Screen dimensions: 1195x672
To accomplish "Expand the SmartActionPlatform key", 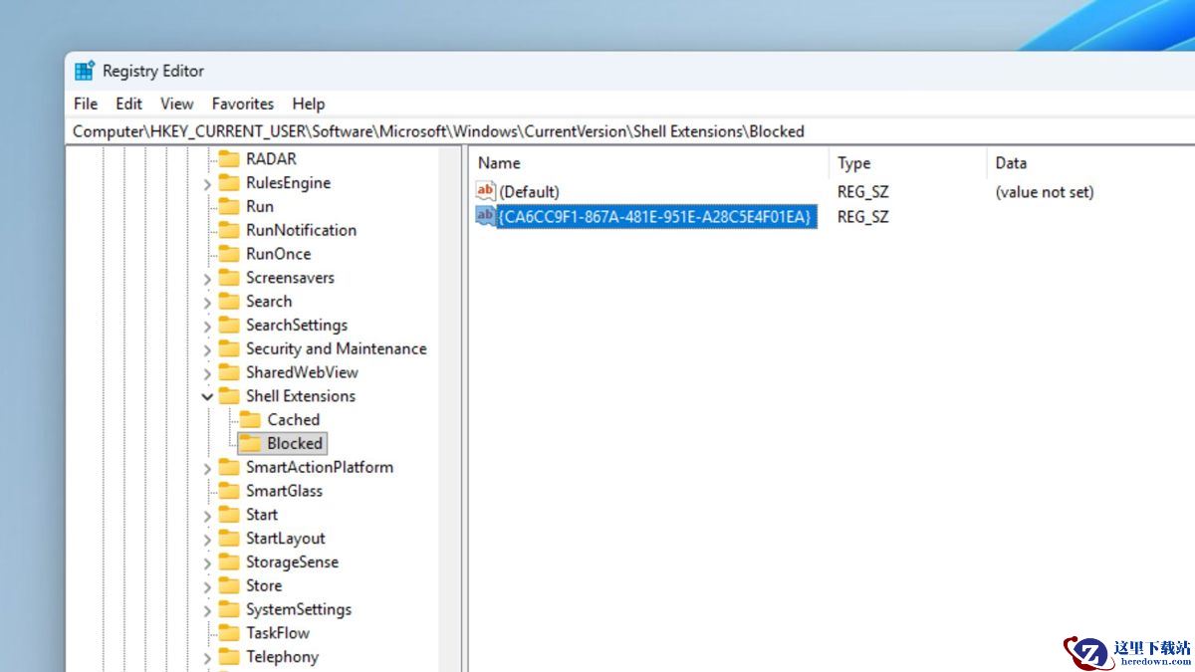I will tap(207, 468).
